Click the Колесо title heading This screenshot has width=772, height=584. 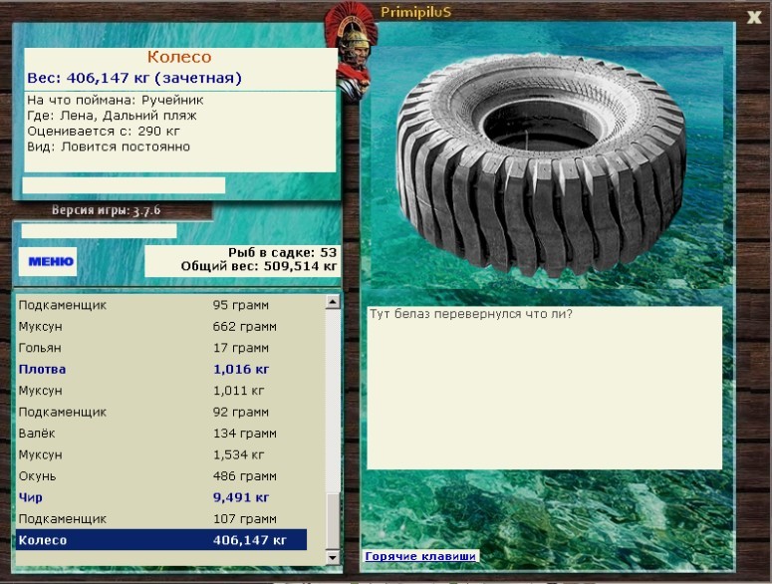click(179, 57)
